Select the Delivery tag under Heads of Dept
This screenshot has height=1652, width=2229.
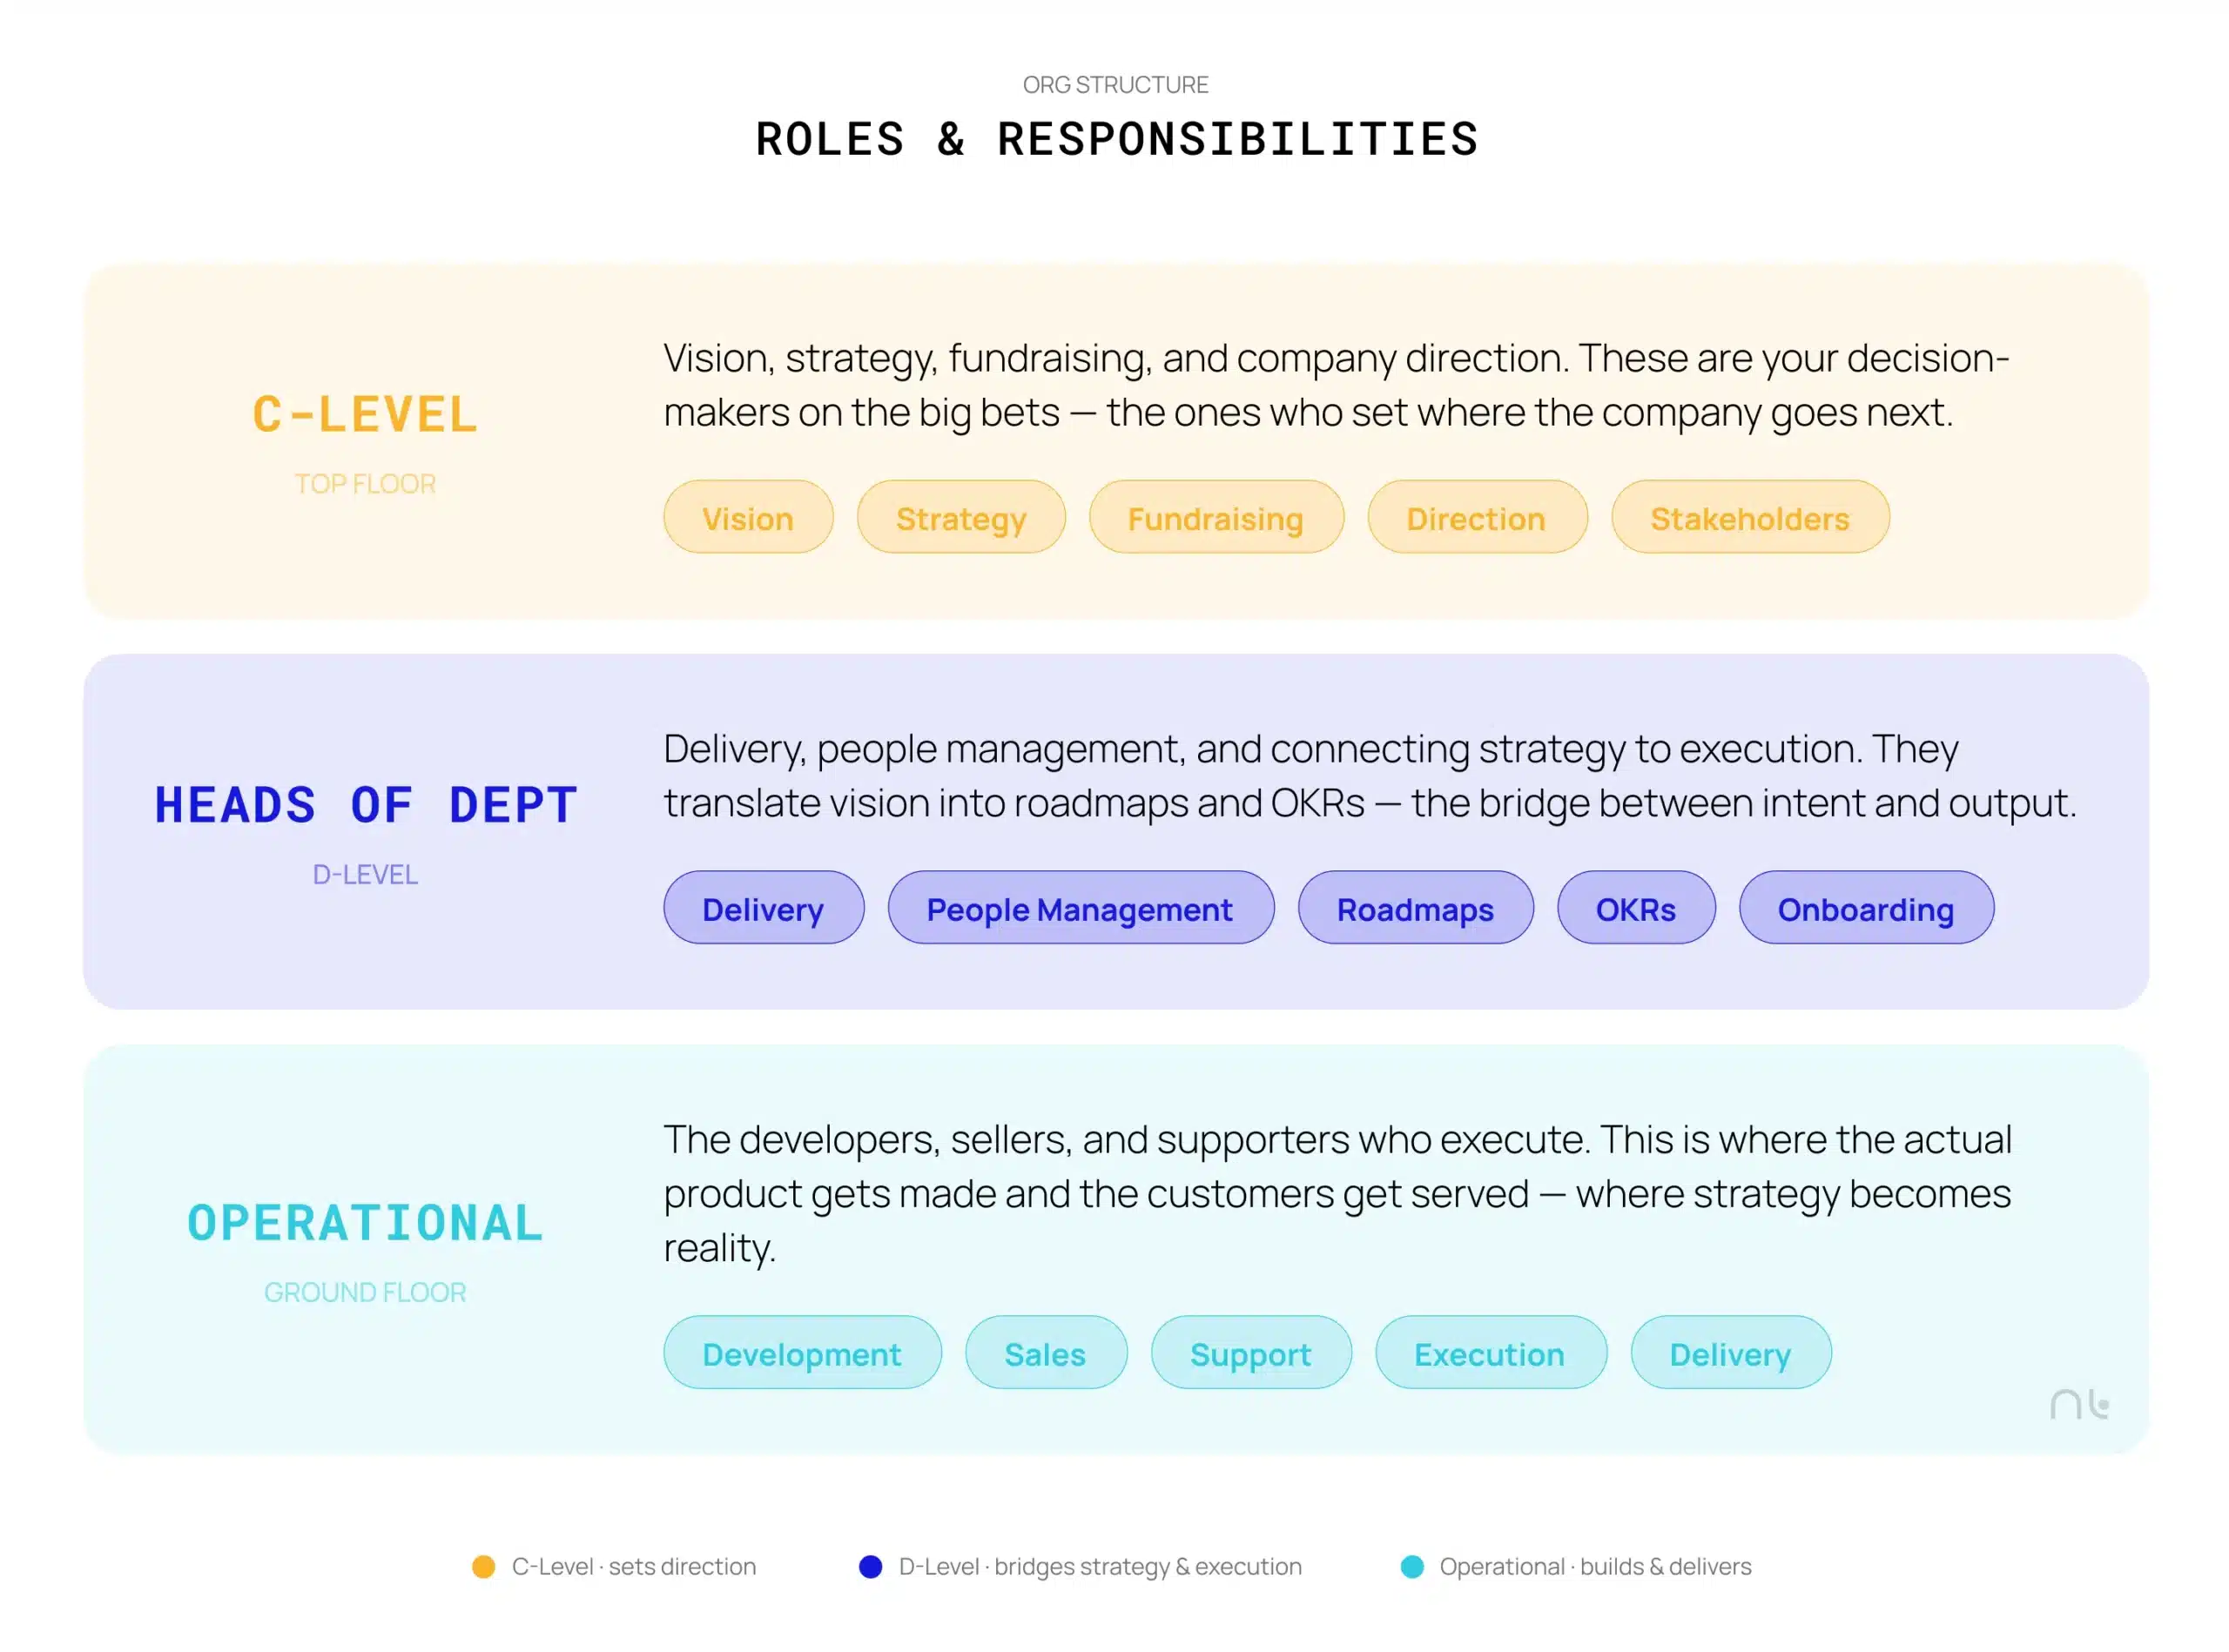pos(764,907)
